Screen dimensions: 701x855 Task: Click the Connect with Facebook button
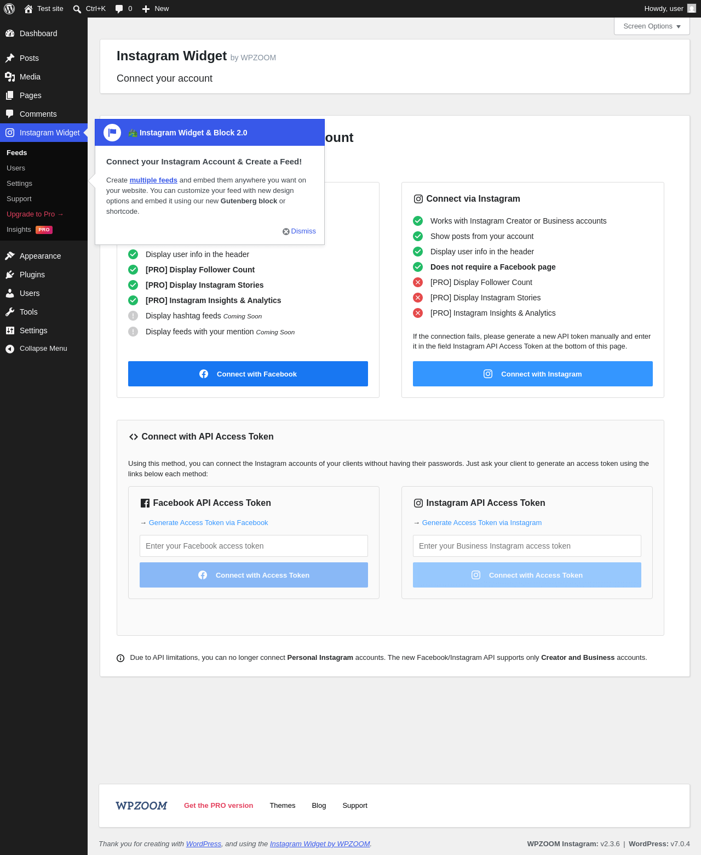pos(248,374)
